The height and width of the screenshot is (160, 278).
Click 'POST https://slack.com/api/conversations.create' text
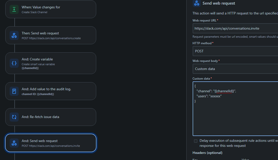[x=51, y=38]
